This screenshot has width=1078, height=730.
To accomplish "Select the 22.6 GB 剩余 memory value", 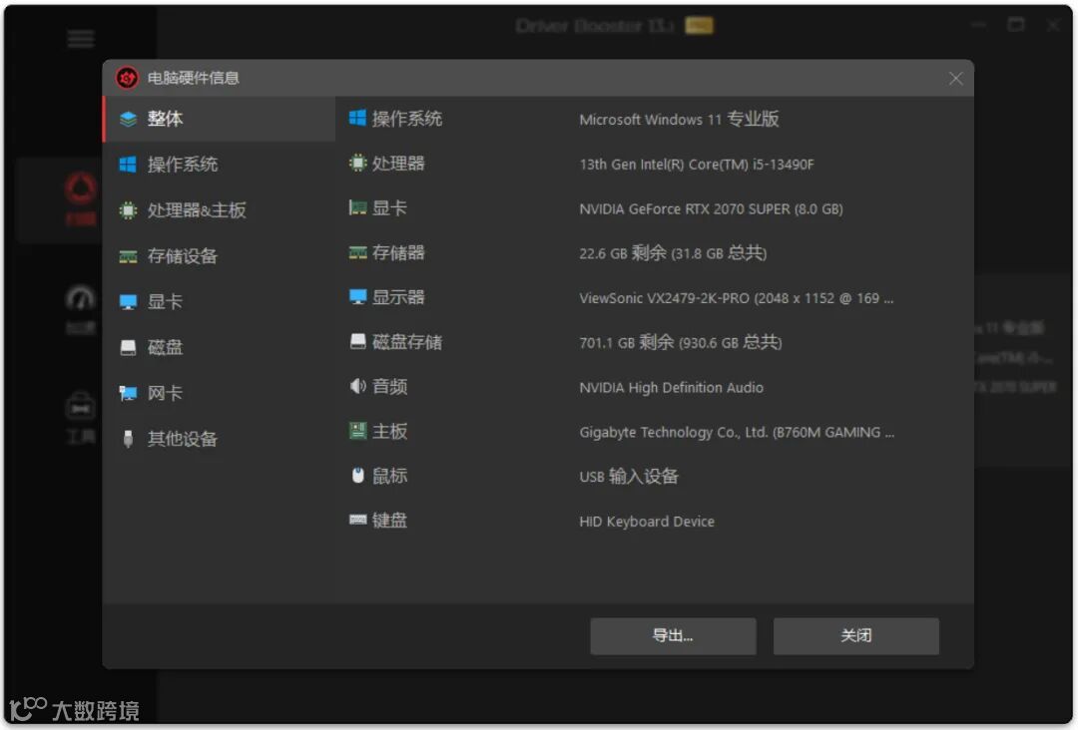I will click(x=673, y=253).
